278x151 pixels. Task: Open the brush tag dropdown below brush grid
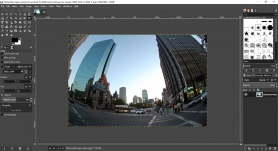coord(275,61)
